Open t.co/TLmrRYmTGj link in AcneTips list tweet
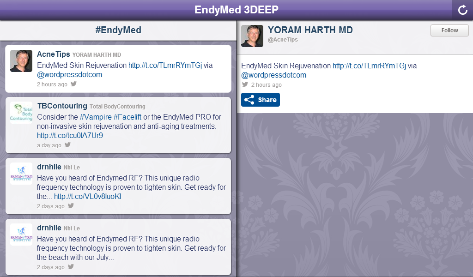 (165, 65)
